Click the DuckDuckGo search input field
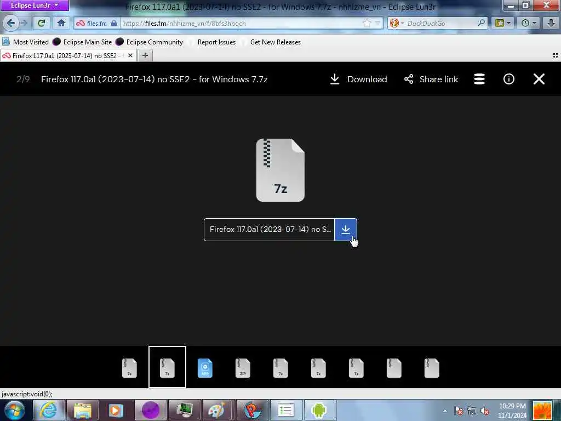The width and height of the screenshot is (561, 421). pyautogui.click(x=441, y=23)
